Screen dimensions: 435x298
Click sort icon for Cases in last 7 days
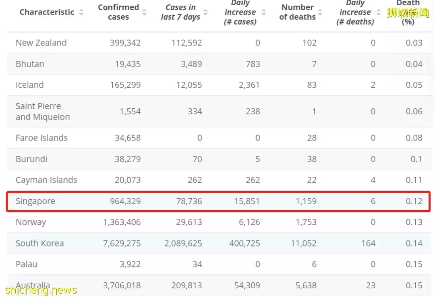205,12
